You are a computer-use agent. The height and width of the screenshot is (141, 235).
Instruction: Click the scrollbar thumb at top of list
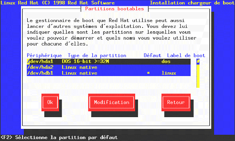pyautogui.click(x=198, y=62)
